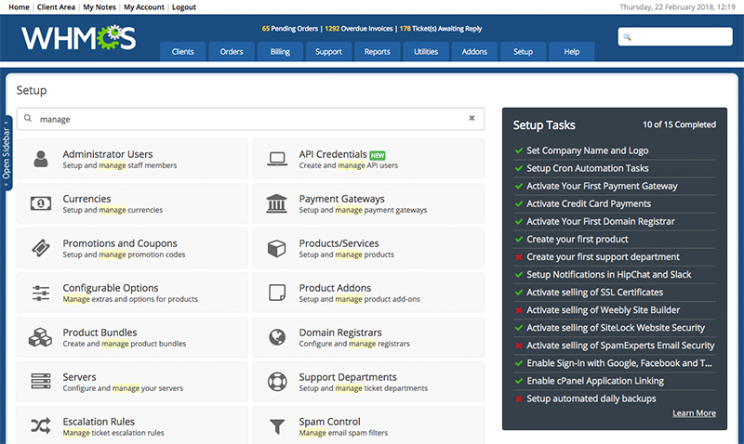Image resolution: width=744 pixels, height=444 pixels.
Task: Click the Escalation Rules shuffle icon
Action: click(x=41, y=426)
